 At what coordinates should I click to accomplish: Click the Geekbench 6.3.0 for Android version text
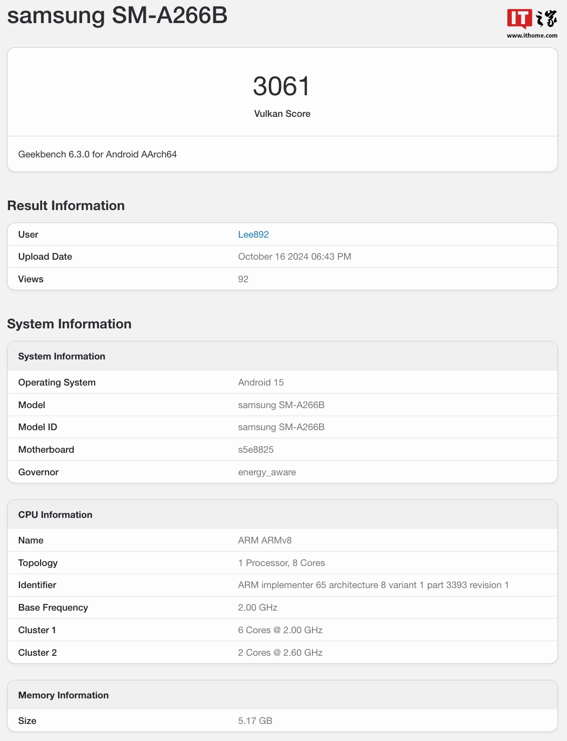click(x=97, y=154)
